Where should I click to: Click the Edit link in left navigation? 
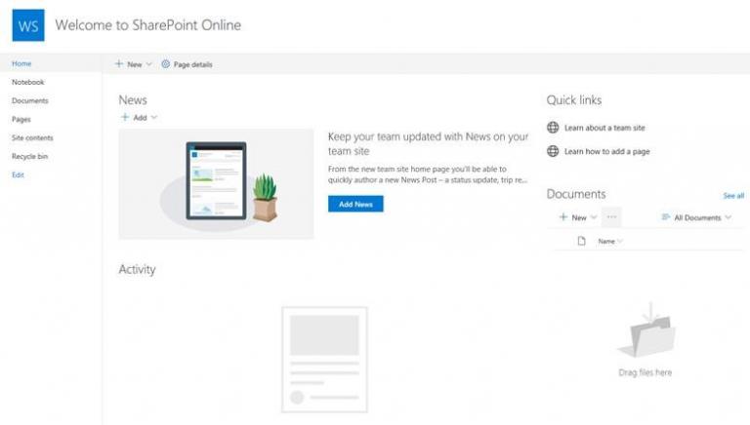pos(18,174)
